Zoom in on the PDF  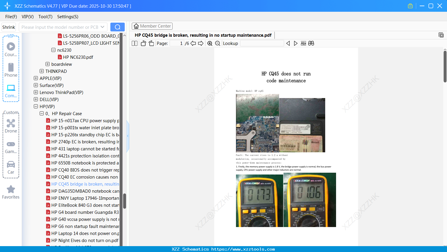point(210,43)
